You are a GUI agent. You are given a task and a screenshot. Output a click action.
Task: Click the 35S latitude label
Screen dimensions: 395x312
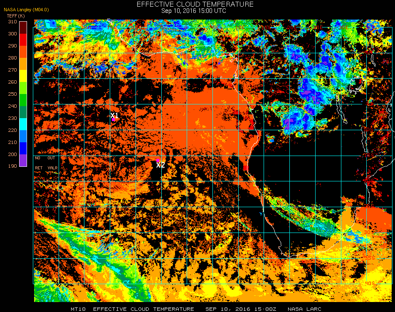(x=370, y=258)
